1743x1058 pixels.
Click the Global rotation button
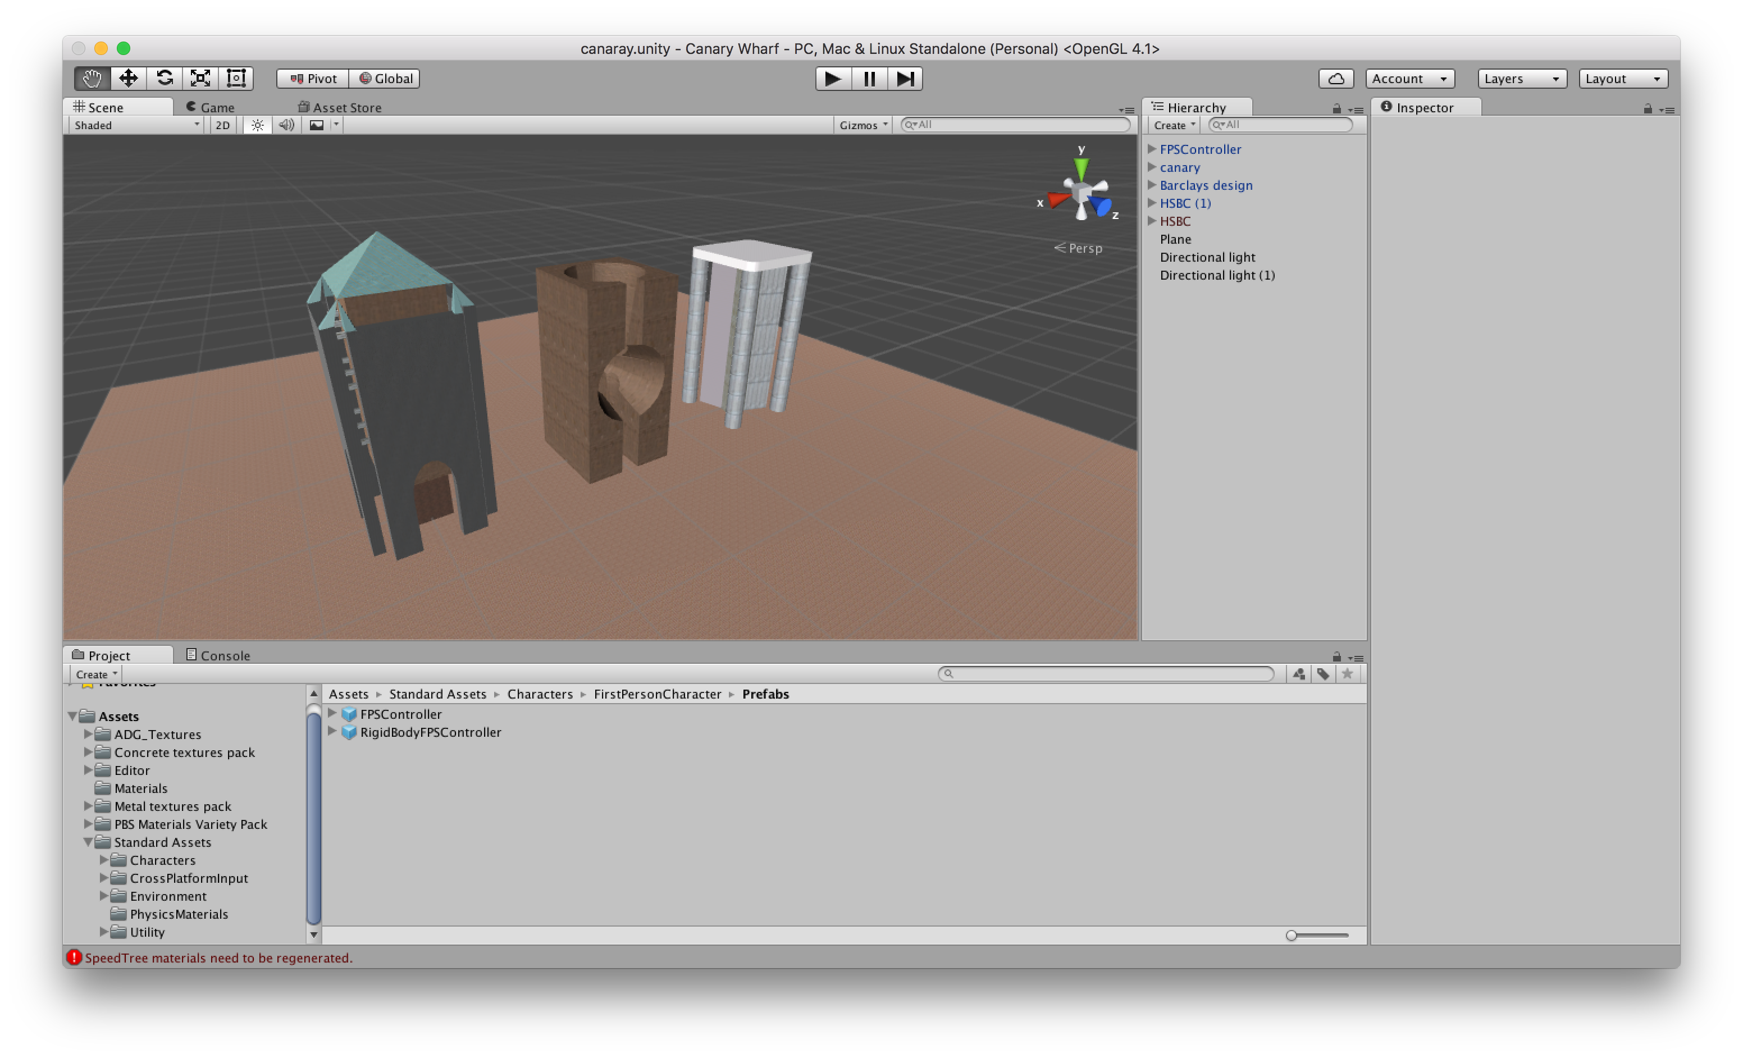[x=386, y=79]
